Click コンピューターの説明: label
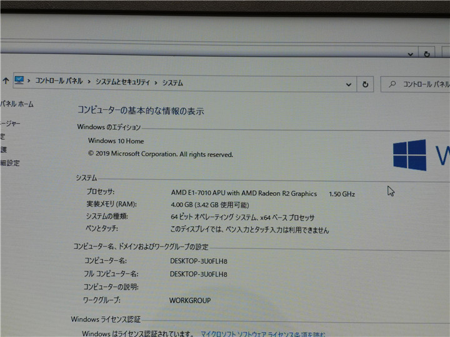This screenshot has width=450, height=337. (x=111, y=287)
